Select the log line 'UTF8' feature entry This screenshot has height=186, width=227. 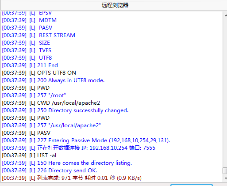pyautogui.click(x=27, y=58)
